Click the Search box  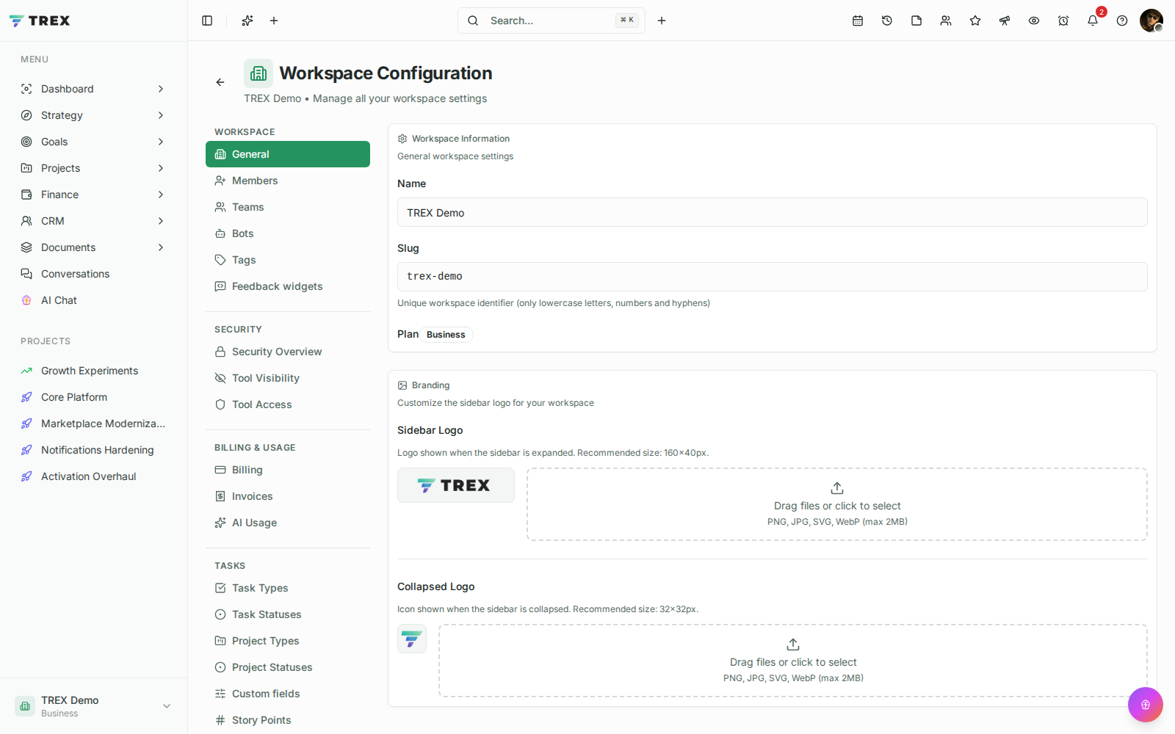tap(552, 21)
